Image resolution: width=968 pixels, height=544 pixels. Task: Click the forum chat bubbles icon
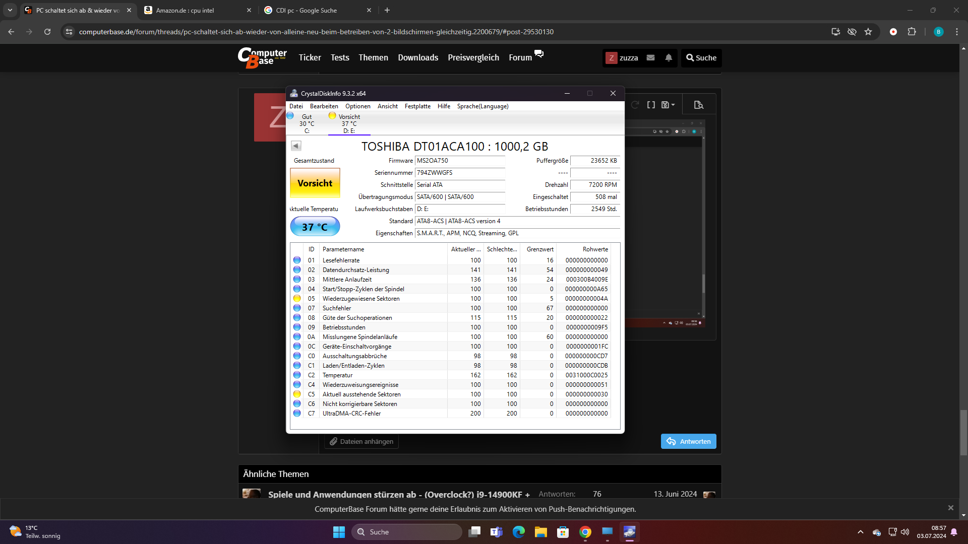[539, 53]
